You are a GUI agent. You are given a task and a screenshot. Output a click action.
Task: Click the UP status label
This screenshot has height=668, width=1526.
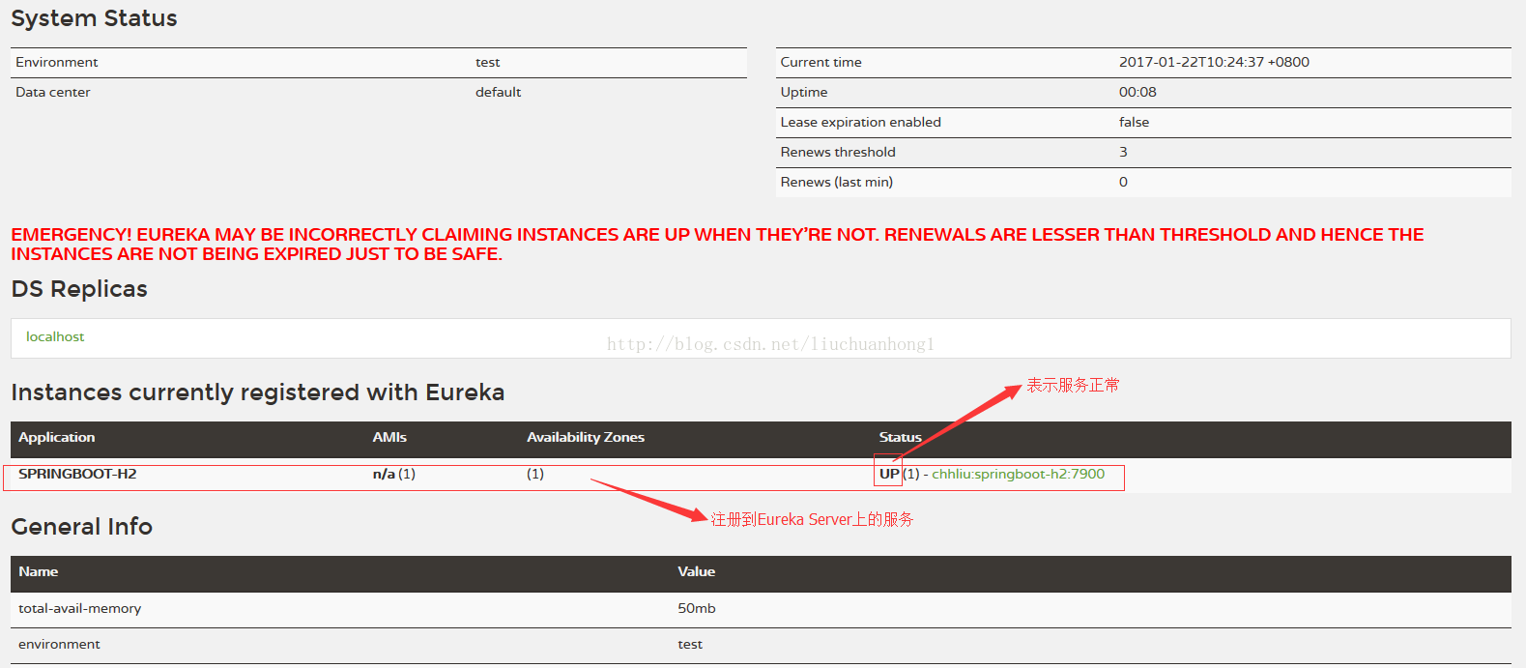coord(889,474)
